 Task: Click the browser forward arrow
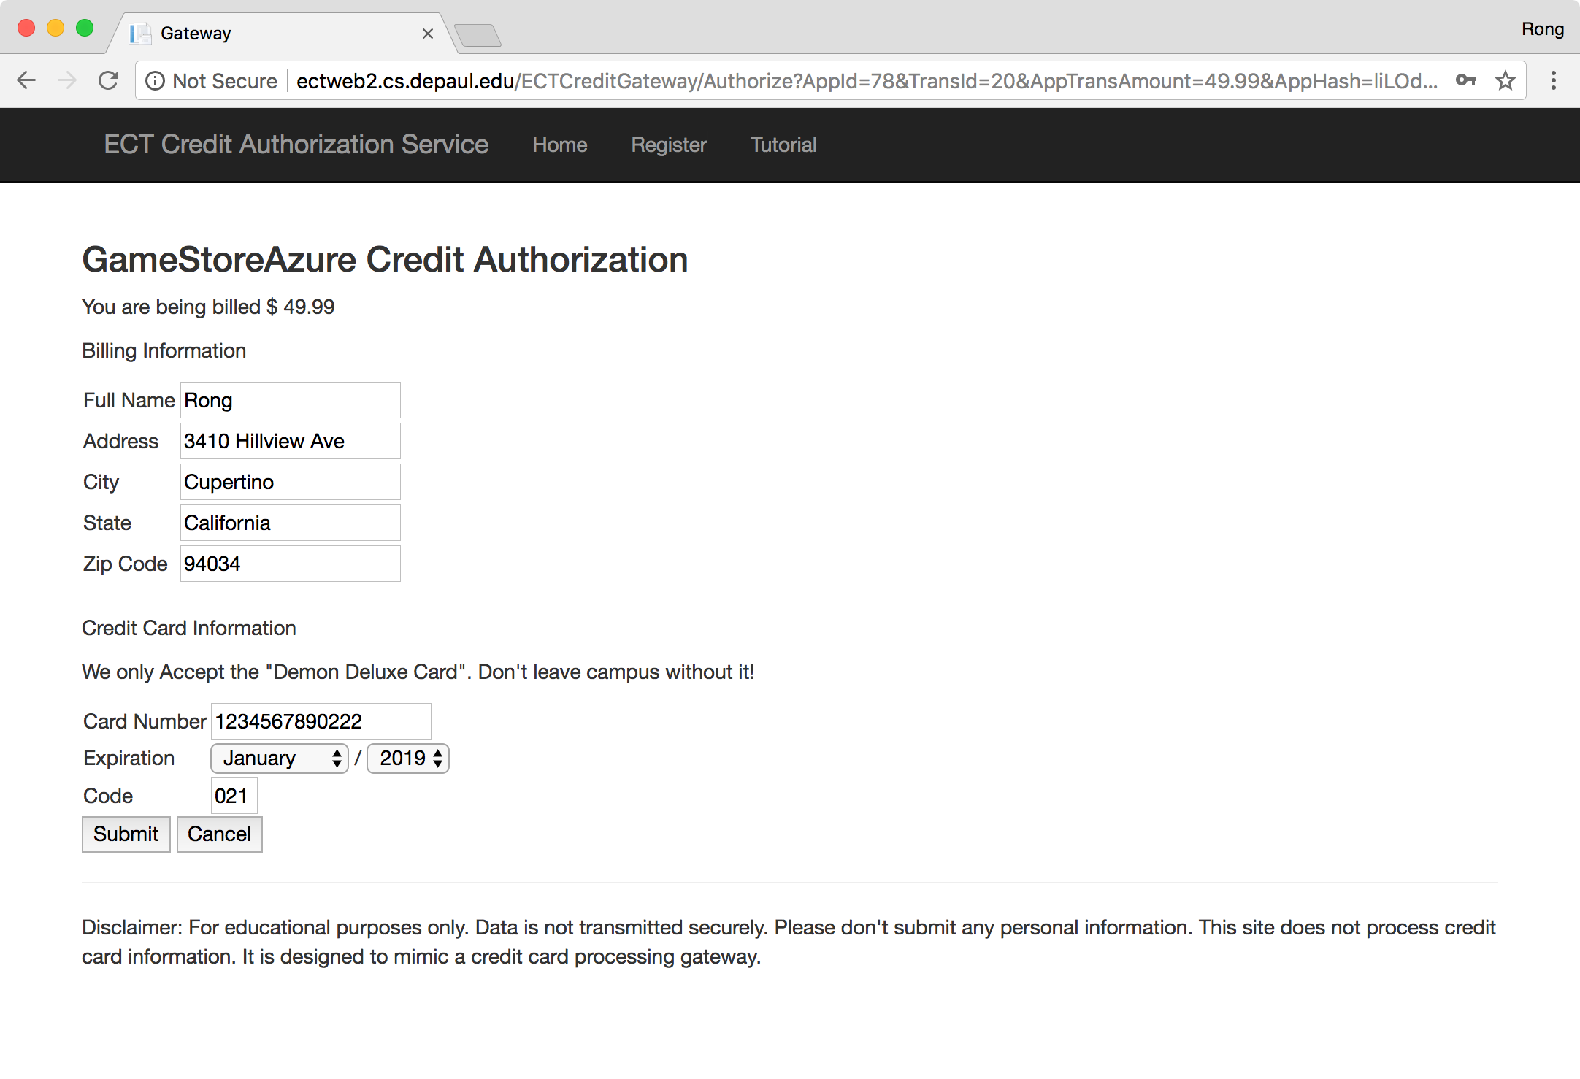(x=67, y=80)
